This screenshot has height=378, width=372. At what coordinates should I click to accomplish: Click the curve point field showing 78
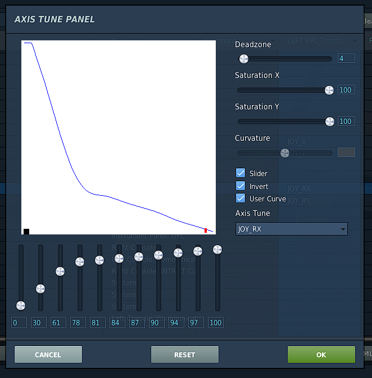78,322
